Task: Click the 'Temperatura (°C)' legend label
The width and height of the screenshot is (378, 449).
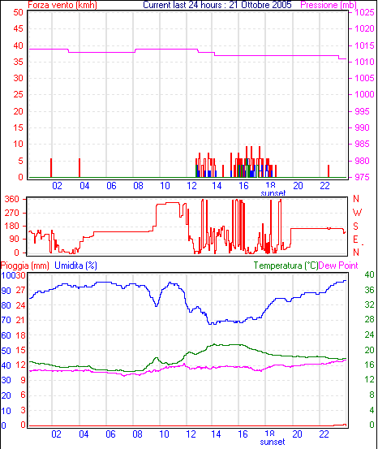Action: (286, 266)
